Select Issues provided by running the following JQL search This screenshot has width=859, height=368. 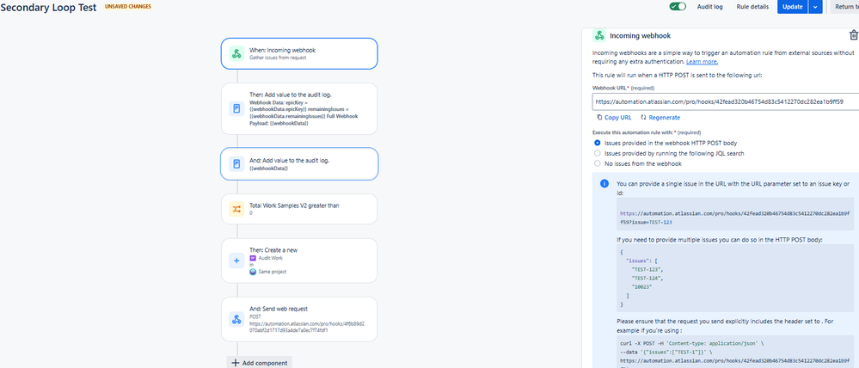[597, 153]
